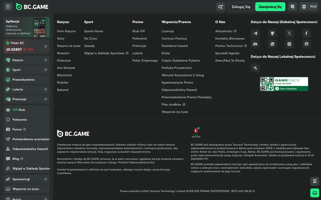Open Sports Home footer link

click(94, 31)
